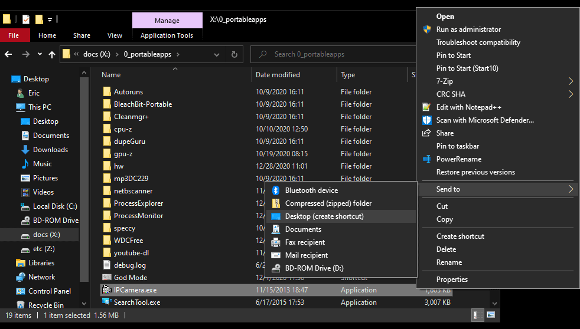Open Control Panel in navigation pane

[x=50, y=291]
